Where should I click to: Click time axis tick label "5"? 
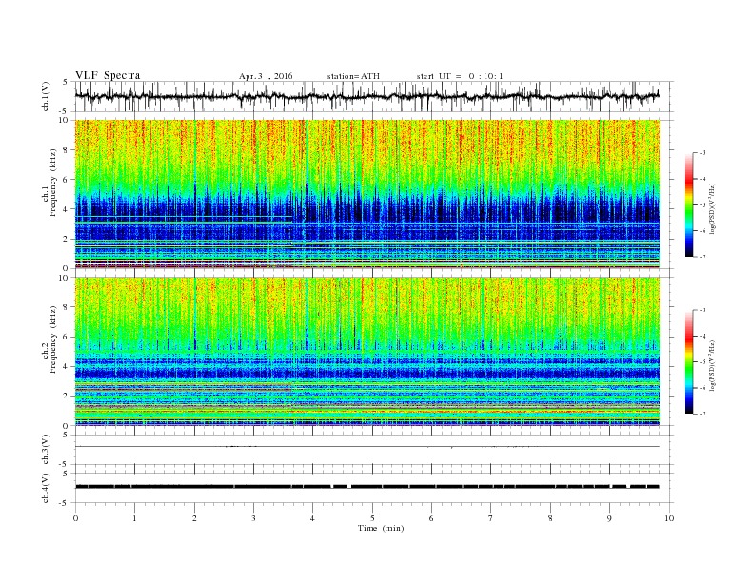(x=372, y=518)
